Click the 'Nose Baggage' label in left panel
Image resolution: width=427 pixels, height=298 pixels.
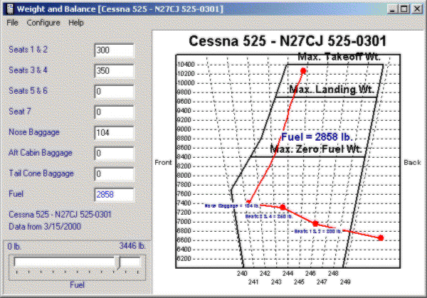click(34, 132)
